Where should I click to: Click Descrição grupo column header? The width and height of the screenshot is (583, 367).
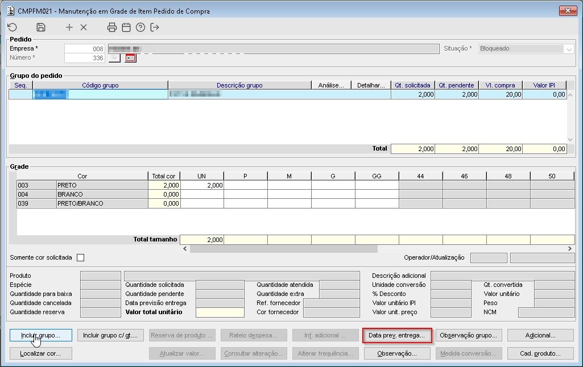click(x=239, y=85)
